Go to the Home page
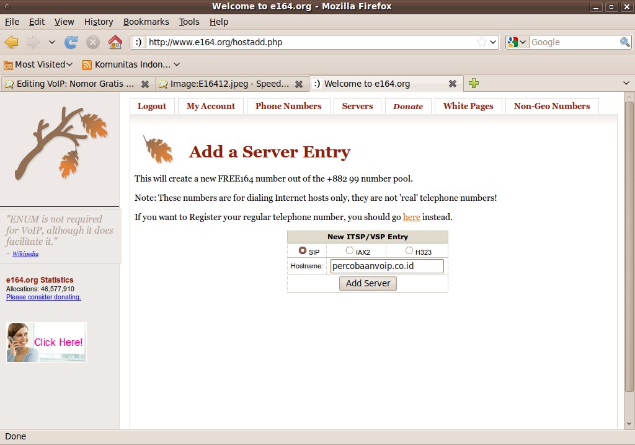 pyautogui.click(x=115, y=42)
